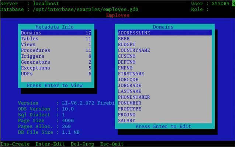Select ADDRESSLINE domain
This screenshot has width=236, height=147.
coord(165,33)
